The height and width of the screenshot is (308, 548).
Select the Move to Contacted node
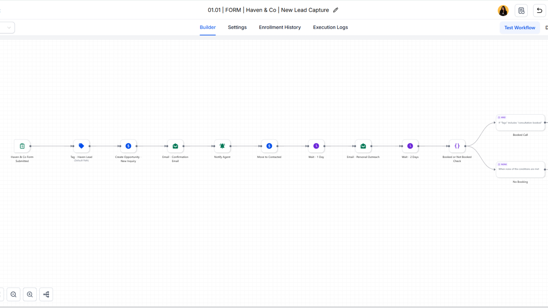point(269,146)
